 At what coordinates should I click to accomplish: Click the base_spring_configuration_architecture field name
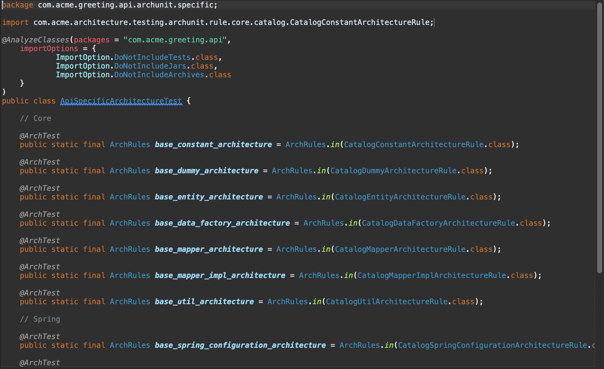click(x=240, y=345)
